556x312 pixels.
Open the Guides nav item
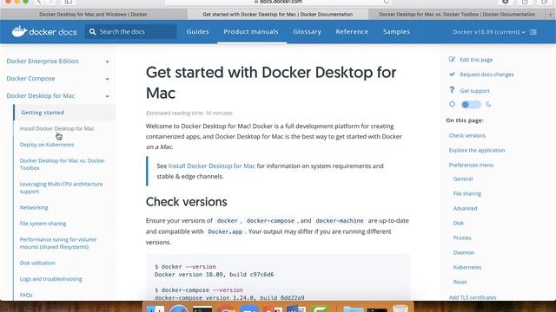[x=197, y=31]
